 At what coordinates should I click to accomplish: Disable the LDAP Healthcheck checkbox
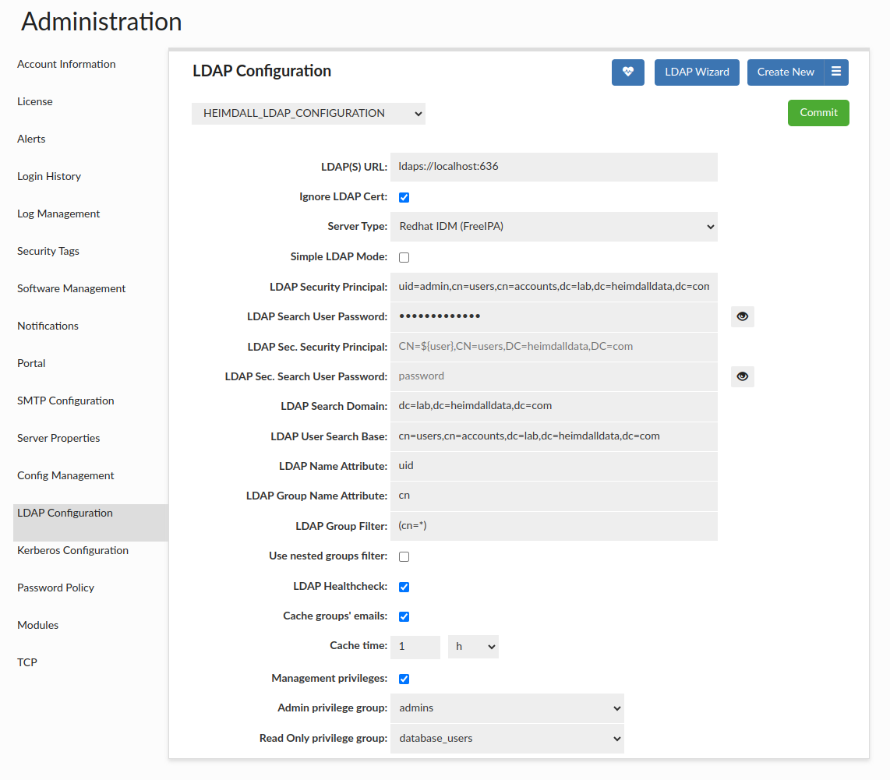point(404,587)
